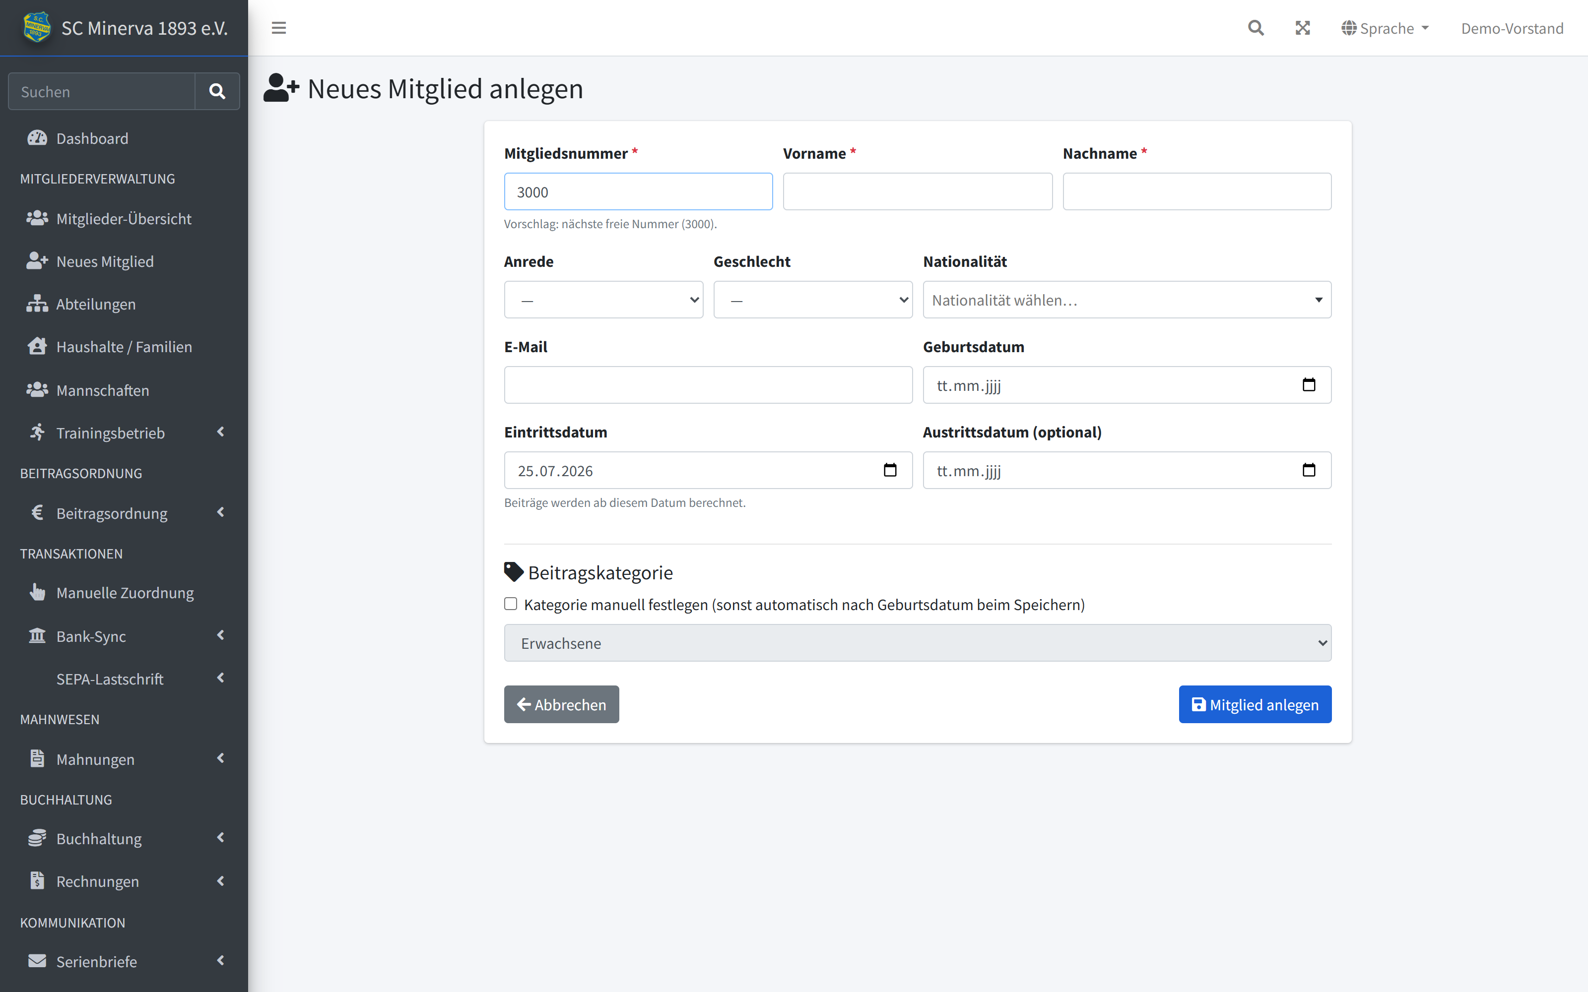This screenshot has width=1588, height=992.
Task: Click the Beitragskategorie tag icon
Action: [x=513, y=572]
